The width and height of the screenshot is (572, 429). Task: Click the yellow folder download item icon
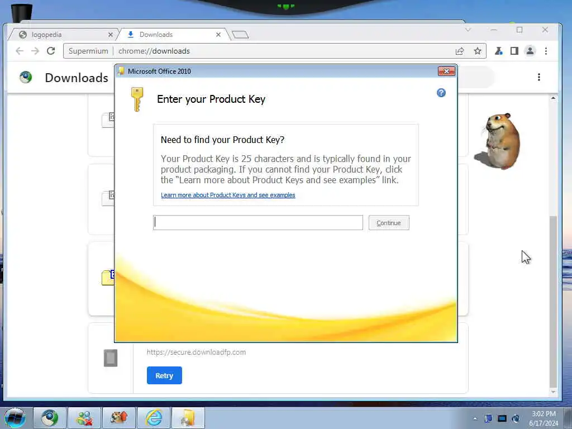click(x=108, y=278)
